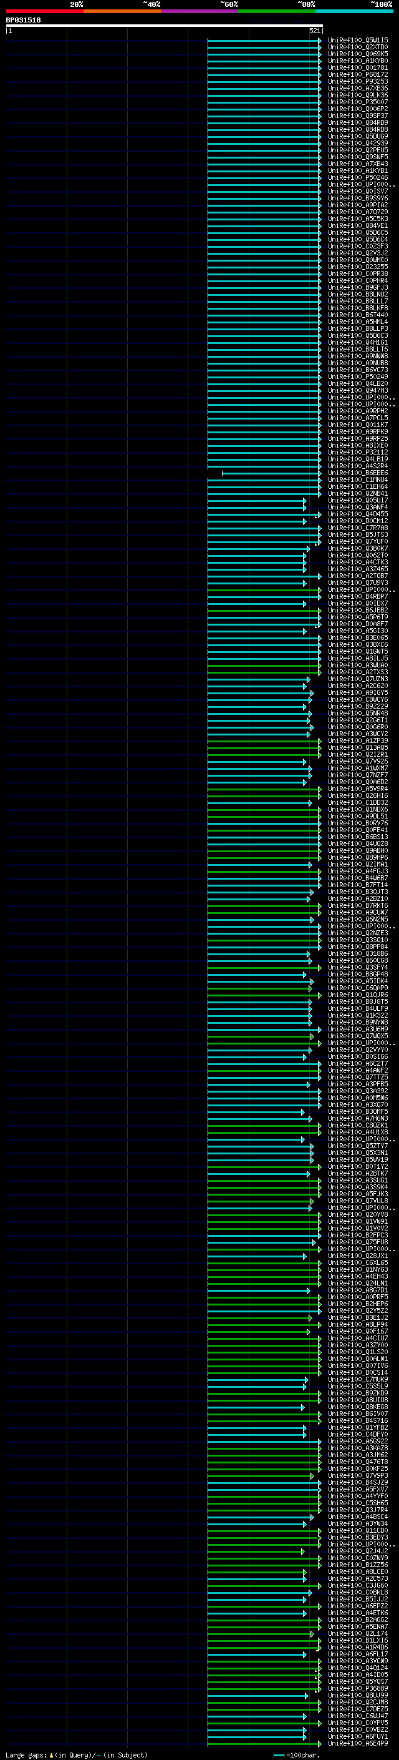Click the 521 query length label
The width and height of the screenshot is (399, 1760).
[x=314, y=31]
